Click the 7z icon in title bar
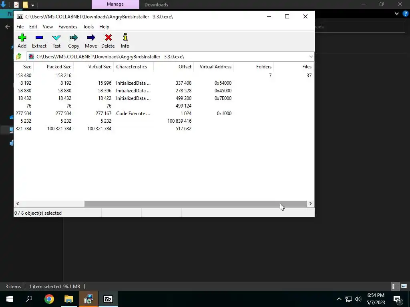 point(20,16)
